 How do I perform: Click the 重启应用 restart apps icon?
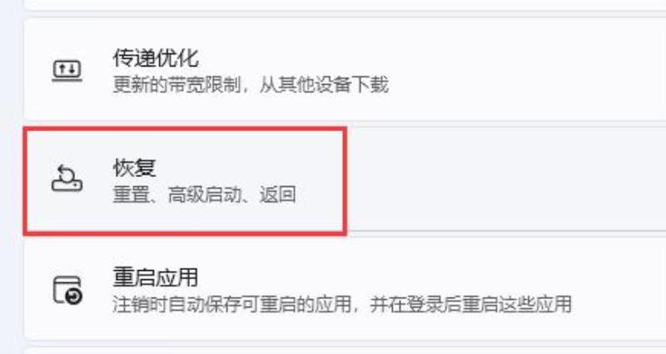pyautogui.click(x=67, y=290)
